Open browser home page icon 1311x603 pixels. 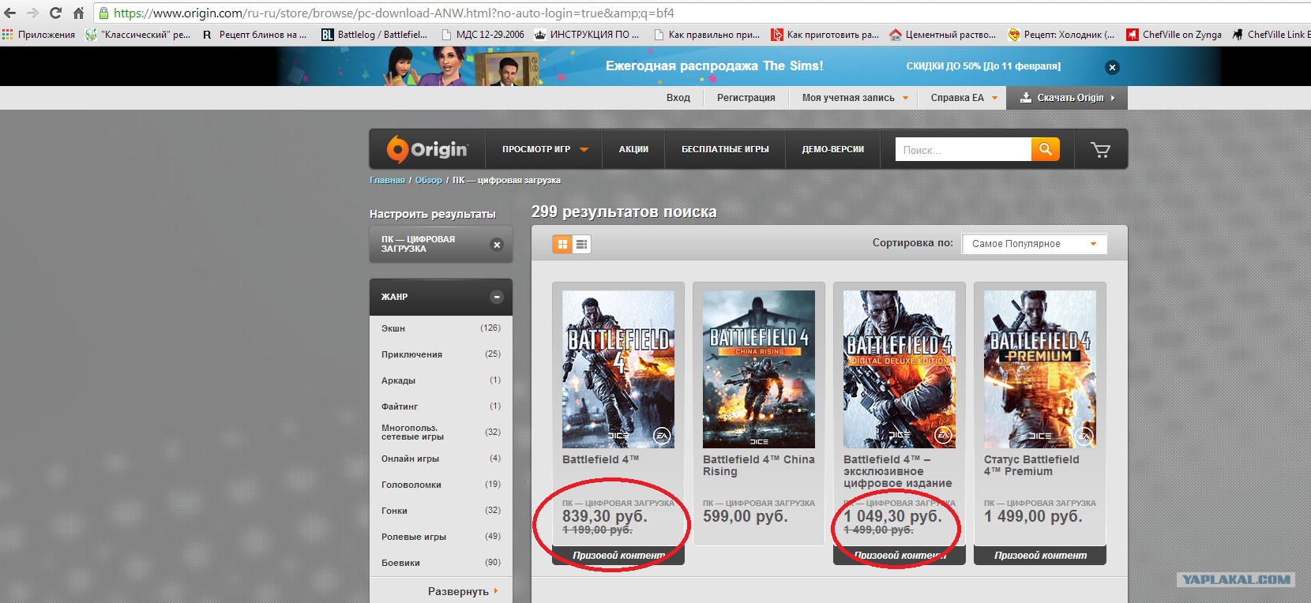click(78, 13)
